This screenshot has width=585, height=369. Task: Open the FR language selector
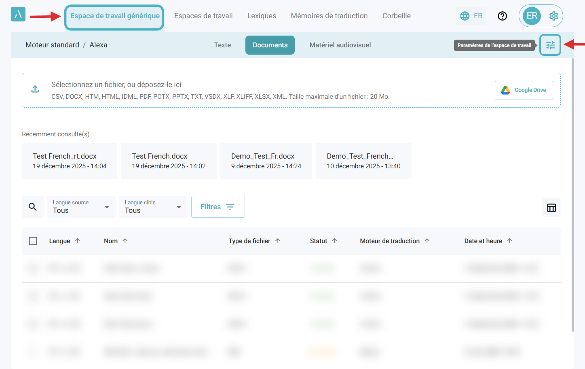[471, 16]
